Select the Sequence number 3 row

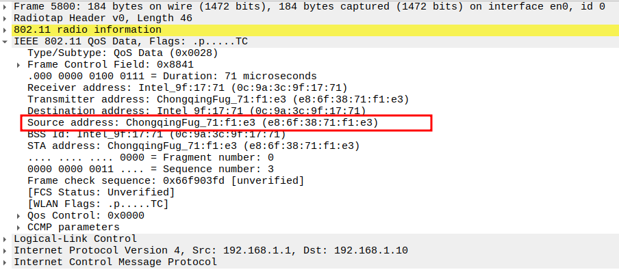(x=151, y=169)
